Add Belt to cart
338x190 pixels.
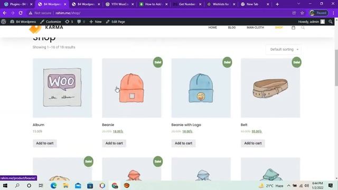[253, 143]
